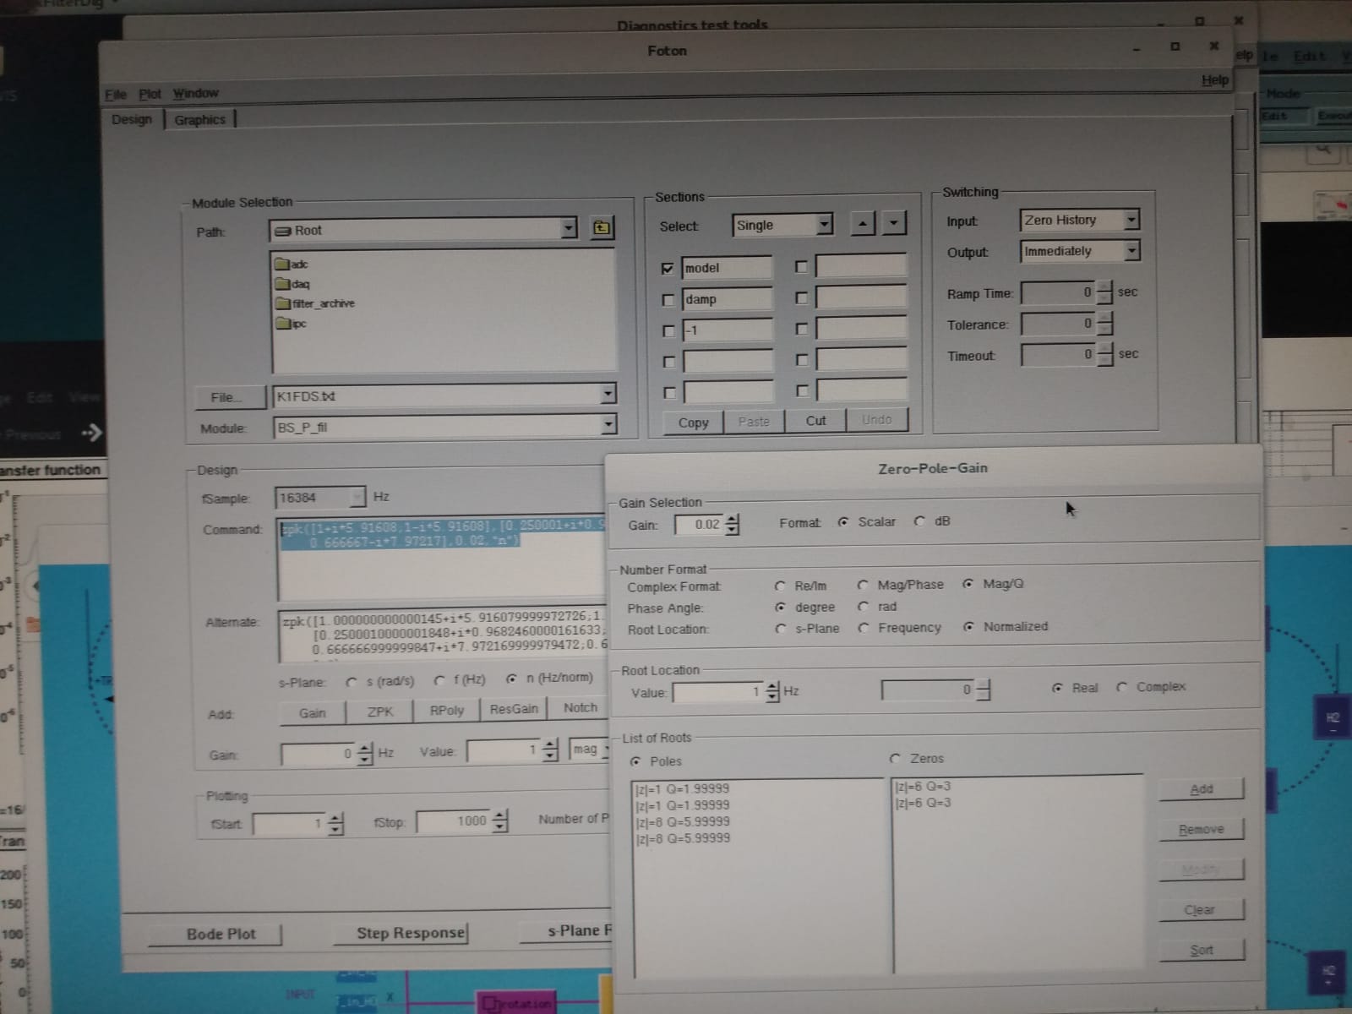Click the Bode Plot button
The image size is (1352, 1014).
pyautogui.click(x=221, y=934)
